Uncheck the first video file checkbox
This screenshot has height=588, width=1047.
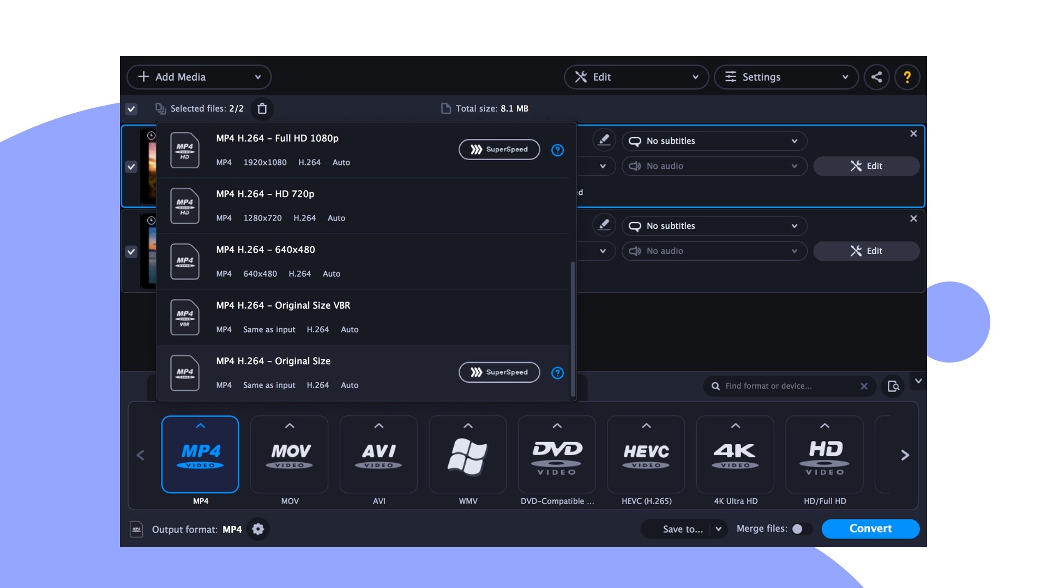(131, 167)
